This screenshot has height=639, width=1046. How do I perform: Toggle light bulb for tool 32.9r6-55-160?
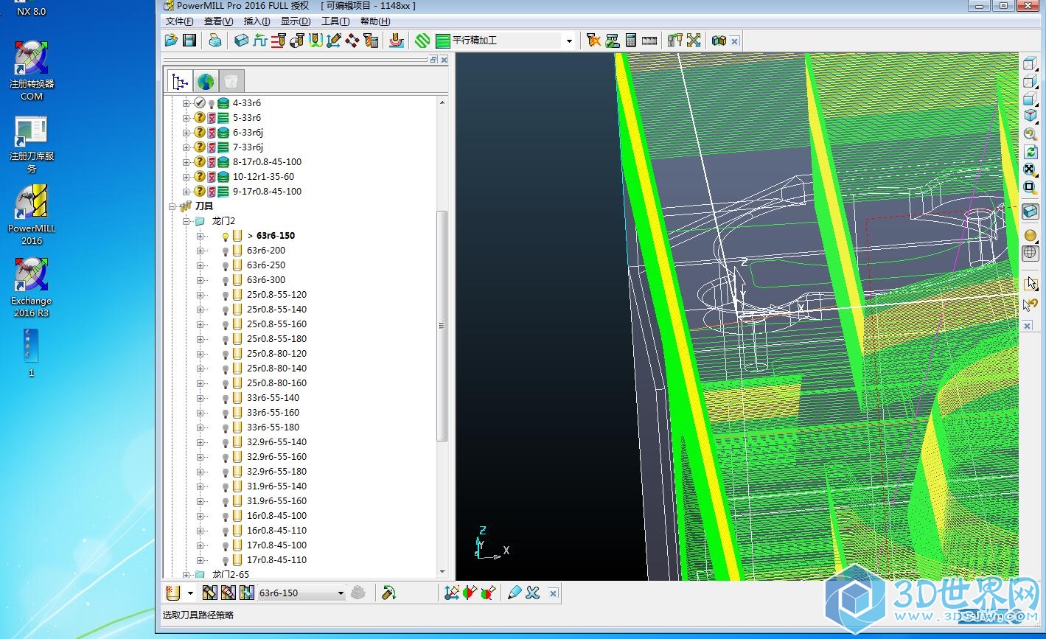point(226,458)
